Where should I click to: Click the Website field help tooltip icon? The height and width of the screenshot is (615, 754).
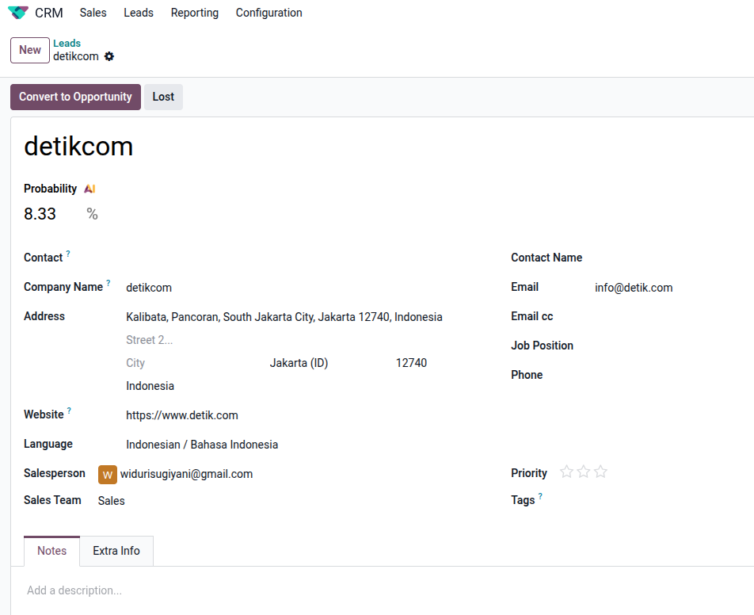(x=69, y=411)
